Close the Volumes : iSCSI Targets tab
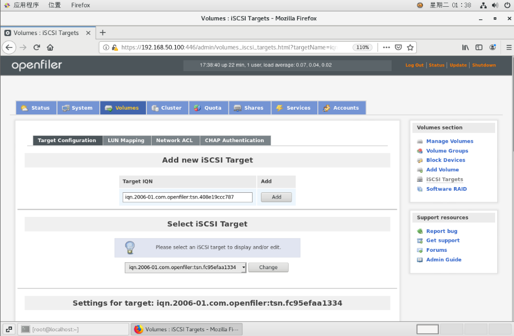Image resolution: width=514 pixels, height=336 pixels. pos(88,33)
